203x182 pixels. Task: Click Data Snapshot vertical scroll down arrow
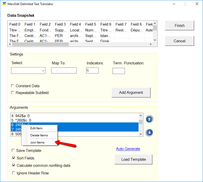(x=155, y=40)
